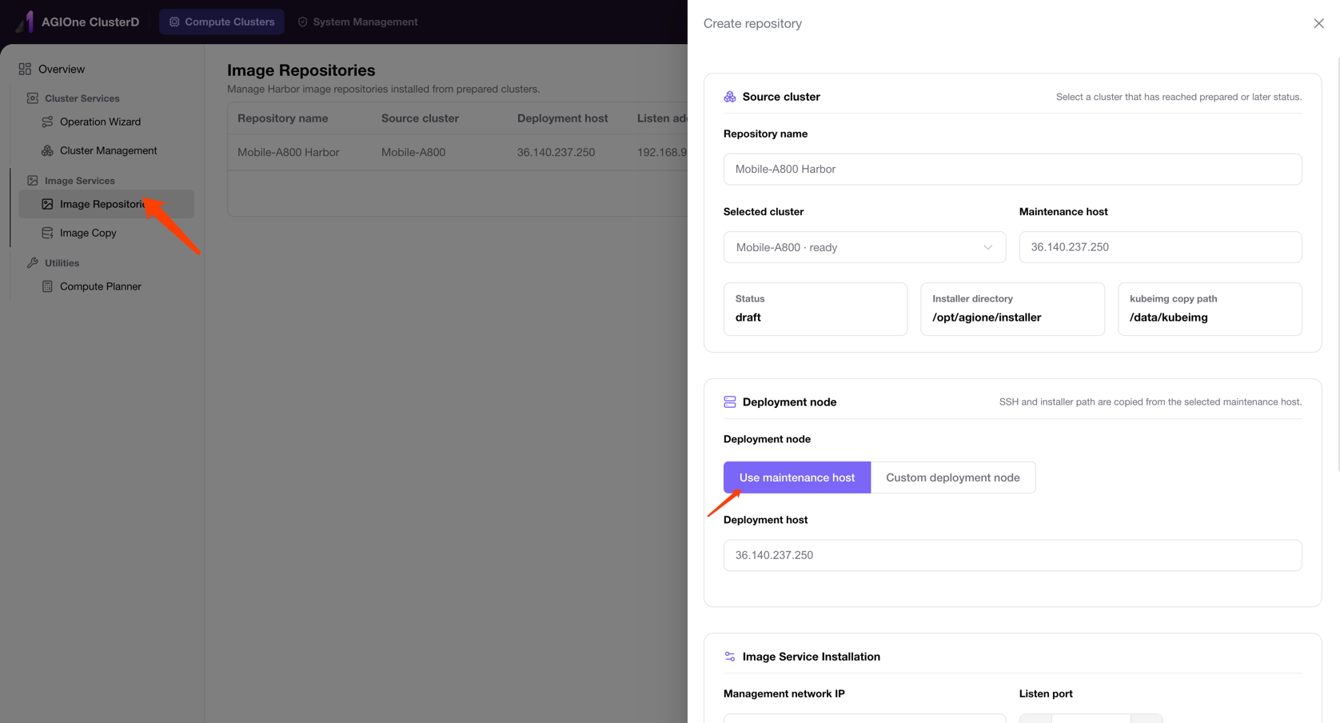Click the Utilities wrench icon
Viewport: 1340px width, 723px height.
pyautogui.click(x=32, y=263)
